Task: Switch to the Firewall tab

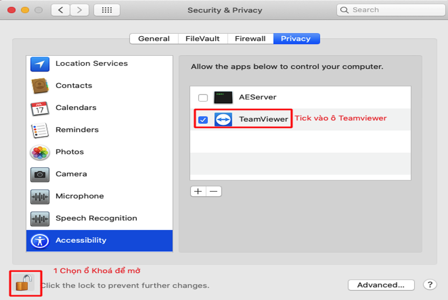Action: pyautogui.click(x=250, y=39)
